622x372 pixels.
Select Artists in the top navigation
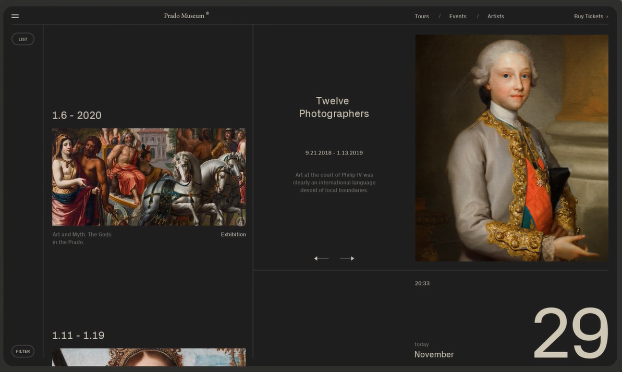coord(495,16)
